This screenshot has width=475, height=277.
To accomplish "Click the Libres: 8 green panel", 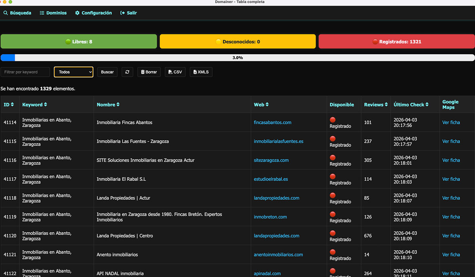I will pos(79,42).
